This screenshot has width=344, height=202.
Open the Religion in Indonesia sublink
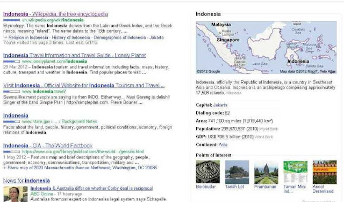coord(28,38)
